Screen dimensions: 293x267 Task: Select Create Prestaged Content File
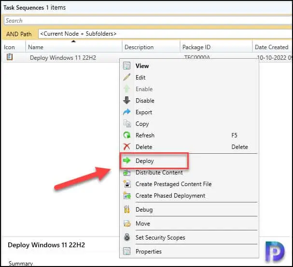click(189, 184)
